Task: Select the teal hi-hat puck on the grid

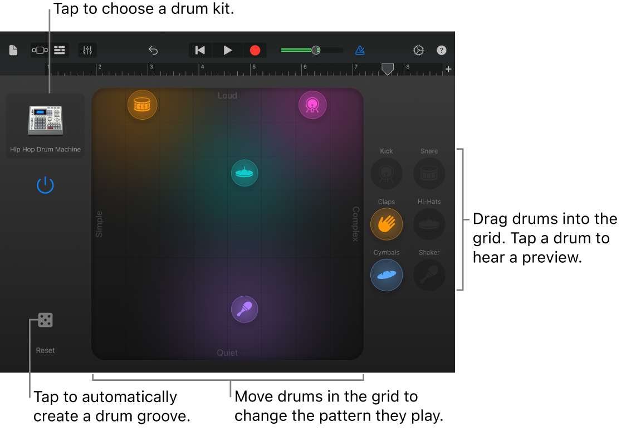Action: (x=244, y=173)
